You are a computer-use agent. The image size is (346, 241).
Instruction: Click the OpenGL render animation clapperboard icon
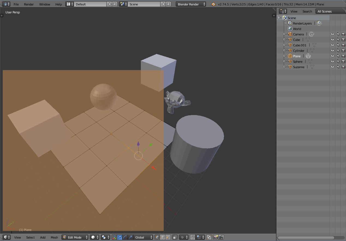(221, 237)
